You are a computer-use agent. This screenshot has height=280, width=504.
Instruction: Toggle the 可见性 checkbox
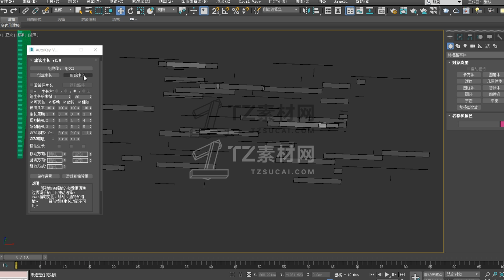pos(32,102)
